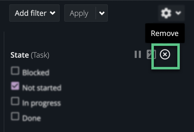Click the In progress label text

click(x=41, y=103)
